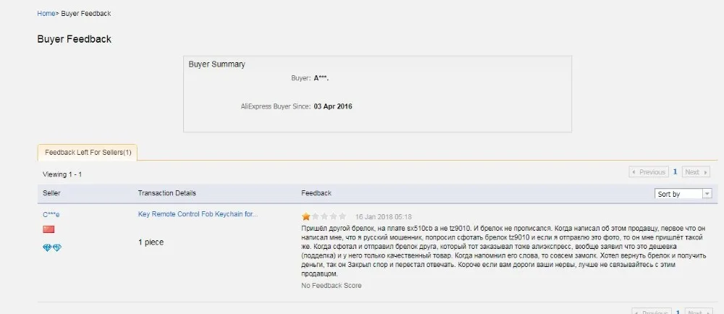724x314 pixels.
Task: Click the Transaction Details column header
Action: (x=167, y=193)
